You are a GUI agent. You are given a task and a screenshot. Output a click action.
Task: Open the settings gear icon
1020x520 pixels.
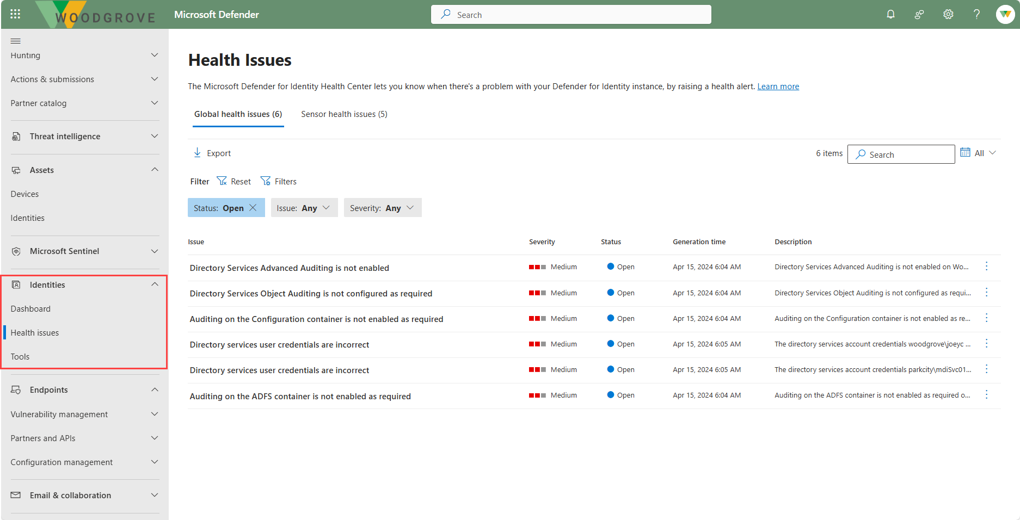pyautogui.click(x=948, y=14)
